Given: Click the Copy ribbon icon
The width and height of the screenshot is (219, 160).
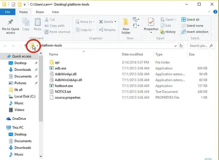Looking at the screenshot, I should [26, 22].
